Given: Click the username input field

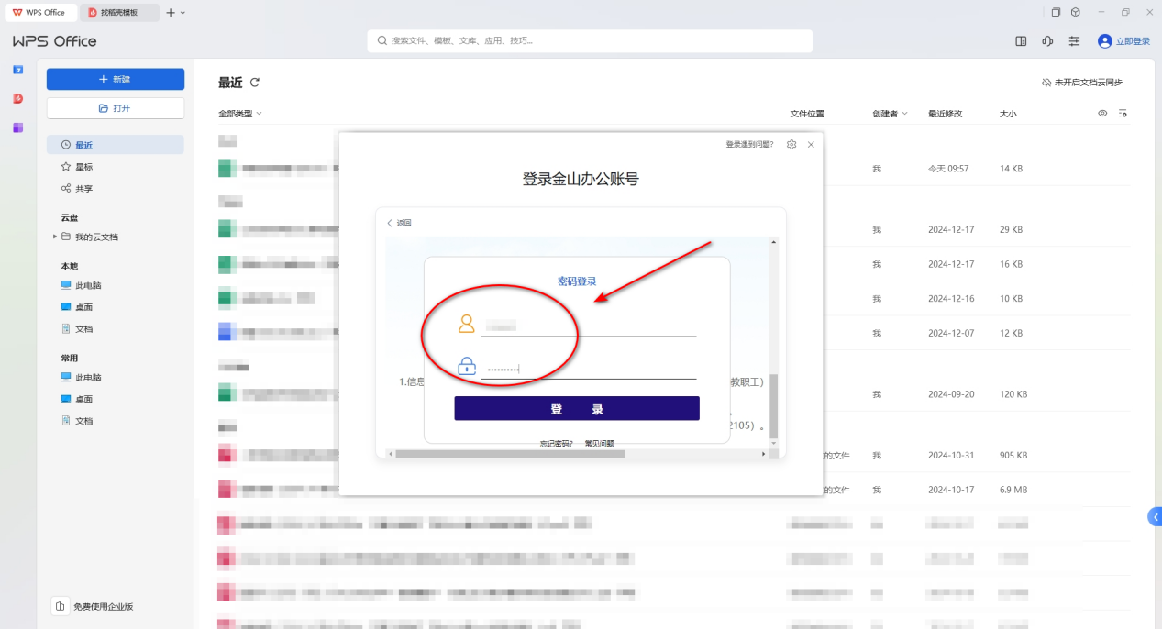Looking at the screenshot, I should pos(589,326).
